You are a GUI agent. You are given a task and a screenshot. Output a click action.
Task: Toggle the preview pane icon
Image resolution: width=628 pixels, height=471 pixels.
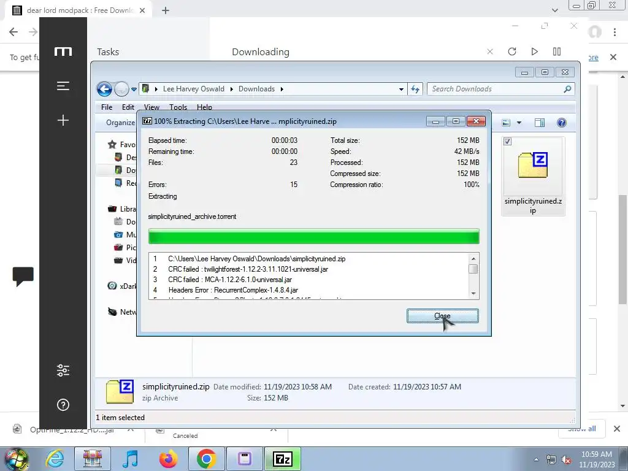click(x=540, y=123)
